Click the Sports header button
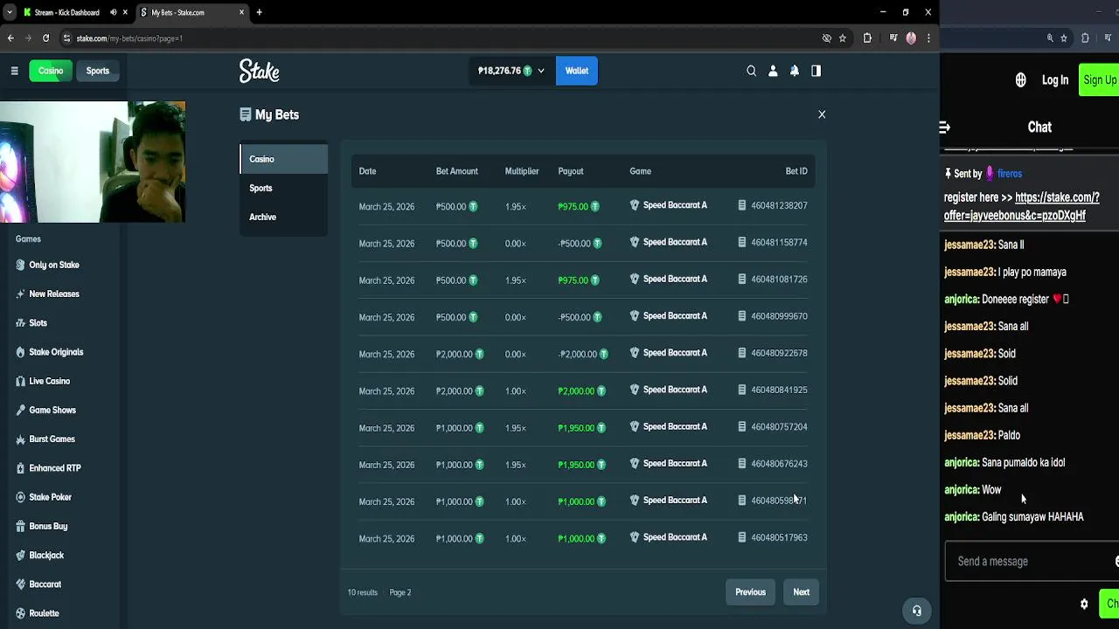The height and width of the screenshot is (629, 1119). [x=98, y=71]
